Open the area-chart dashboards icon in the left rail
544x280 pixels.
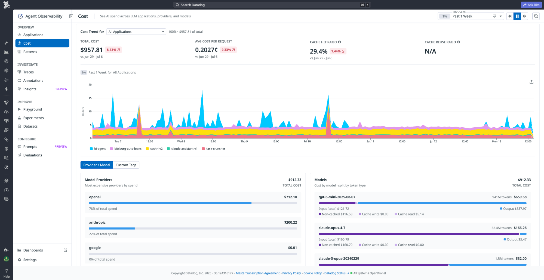(7, 52)
